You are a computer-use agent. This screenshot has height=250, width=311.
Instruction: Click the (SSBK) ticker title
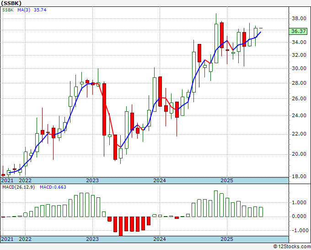11,3
